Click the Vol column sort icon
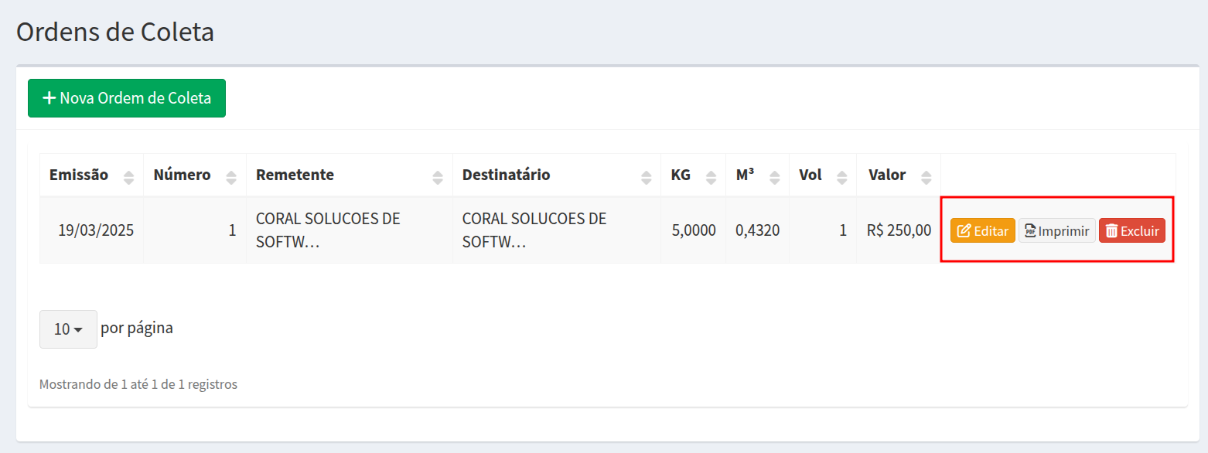Image resolution: width=1208 pixels, height=453 pixels. click(841, 177)
